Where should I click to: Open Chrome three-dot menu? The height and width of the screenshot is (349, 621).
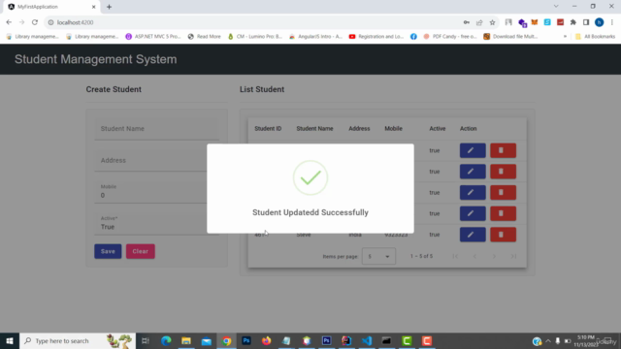(x=612, y=22)
